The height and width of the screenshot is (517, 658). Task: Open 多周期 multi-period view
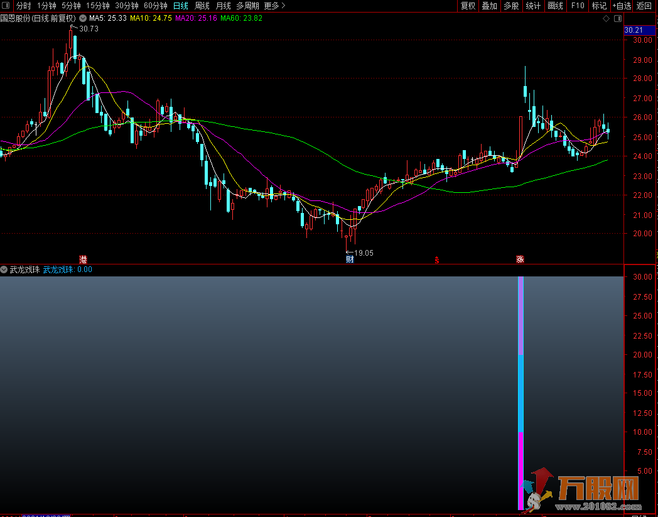point(247,6)
